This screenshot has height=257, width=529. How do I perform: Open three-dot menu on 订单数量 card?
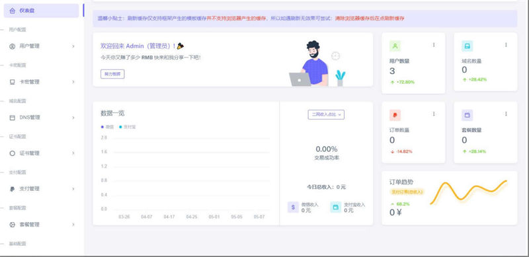coord(434,114)
